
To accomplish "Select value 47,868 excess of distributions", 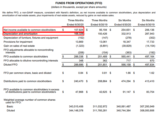I will 79,92.
